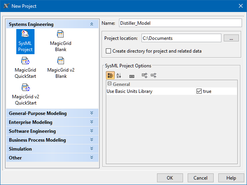Viewport: 247px width, 185px height.
Task: Collapse all option groups
Action: (154, 76)
